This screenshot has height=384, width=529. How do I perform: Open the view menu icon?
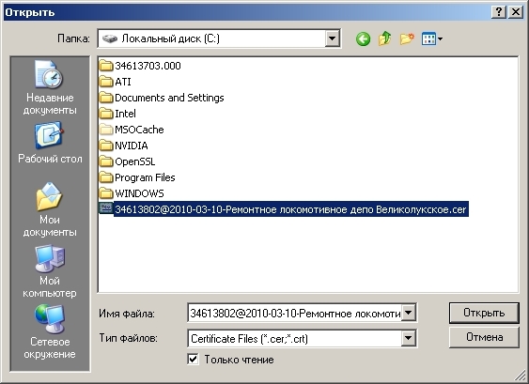point(432,38)
